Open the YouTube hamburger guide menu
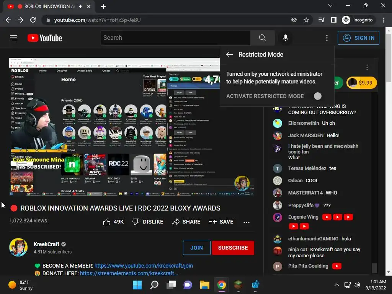The height and width of the screenshot is (294, 392). 14,38
